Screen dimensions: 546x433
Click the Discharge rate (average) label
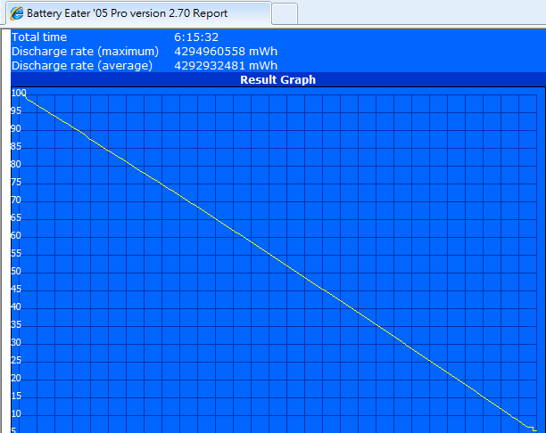[x=82, y=65]
